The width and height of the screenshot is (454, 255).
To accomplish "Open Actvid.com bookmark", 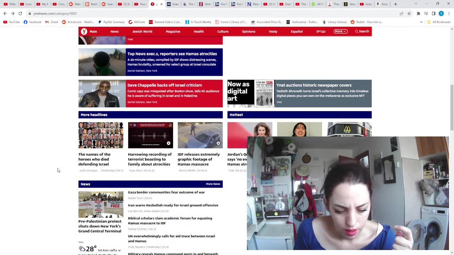I will [78, 22].
